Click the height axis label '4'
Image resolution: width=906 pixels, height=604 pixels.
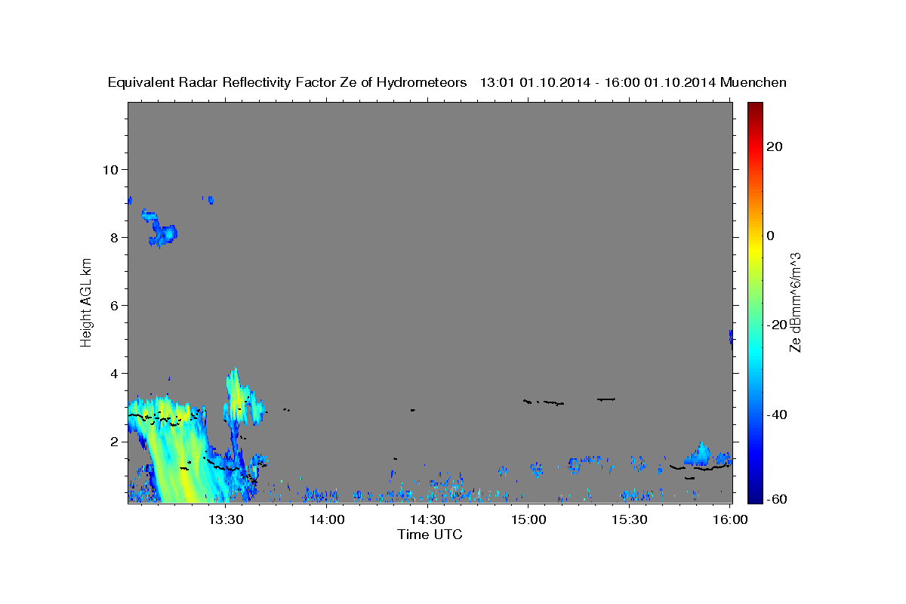point(114,373)
